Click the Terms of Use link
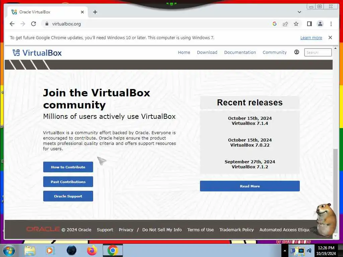This screenshot has width=343, height=257. [x=200, y=230]
